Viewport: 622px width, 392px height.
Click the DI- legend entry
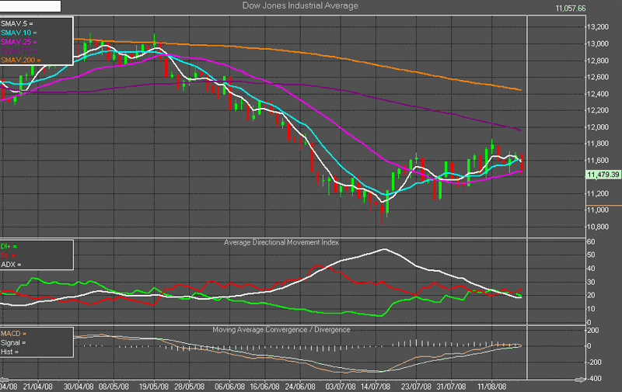pyautogui.click(x=8, y=255)
